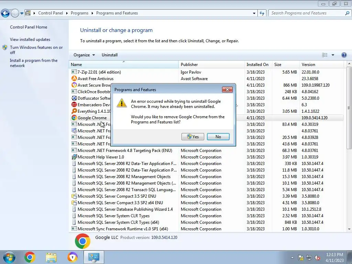
Task: Select Embarcadero Dev-C++ icon
Action: pos(74,104)
